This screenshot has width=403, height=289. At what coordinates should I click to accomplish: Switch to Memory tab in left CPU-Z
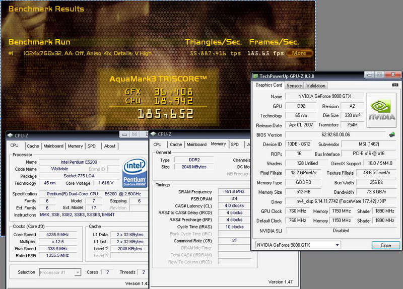75,146
